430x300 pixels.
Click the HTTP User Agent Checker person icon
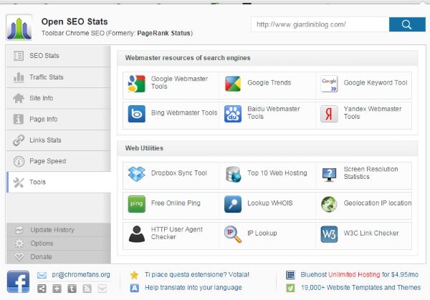[136, 234]
